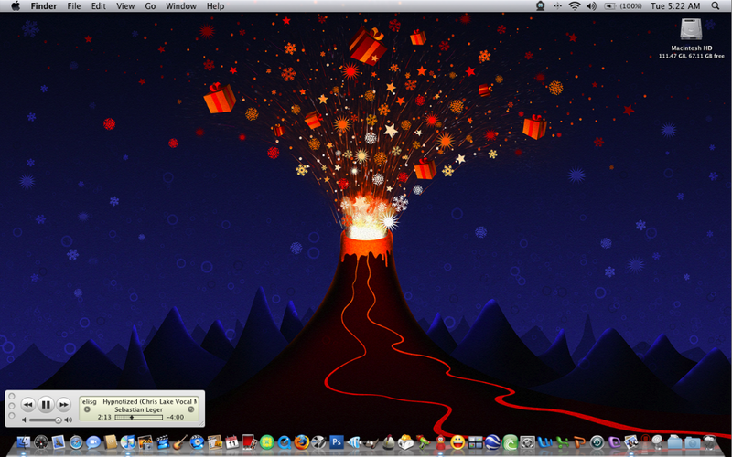
Task: Open Finder from the Dock
Action: coord(24,442)
